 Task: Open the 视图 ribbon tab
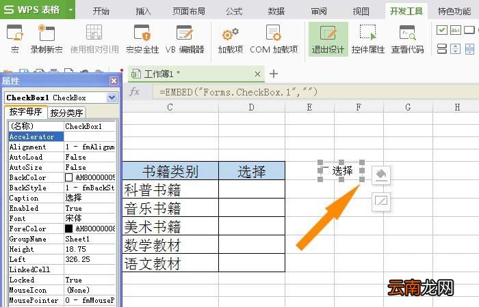(361, 12)
